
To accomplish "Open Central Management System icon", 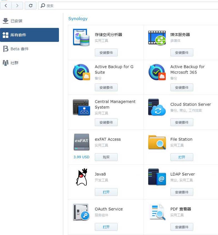I will (81, 107).
